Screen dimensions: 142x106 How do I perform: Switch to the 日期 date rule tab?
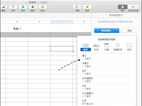(106, 47)
